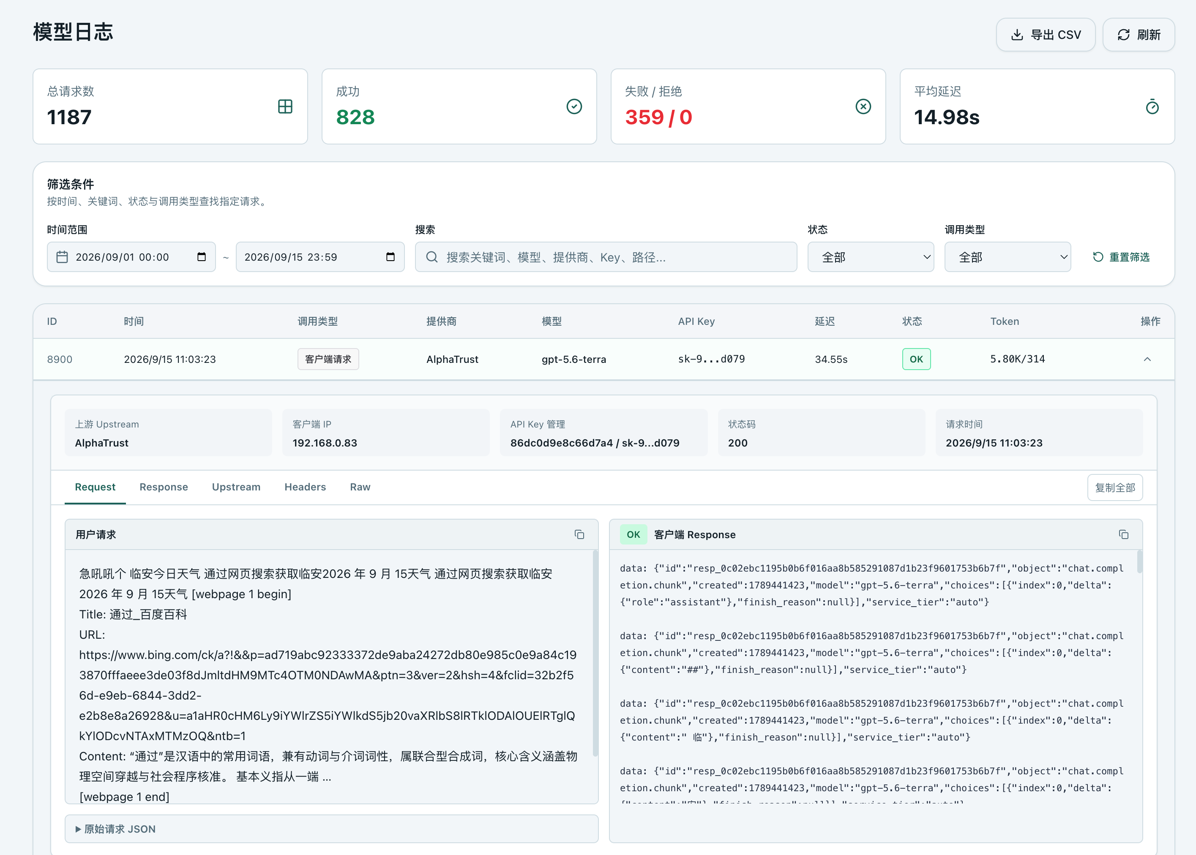Screen dimensions: 1196x855
Task: Click API Key 管理 value 86dc0d9e8c66d7a4
Action: click(561, 443)
